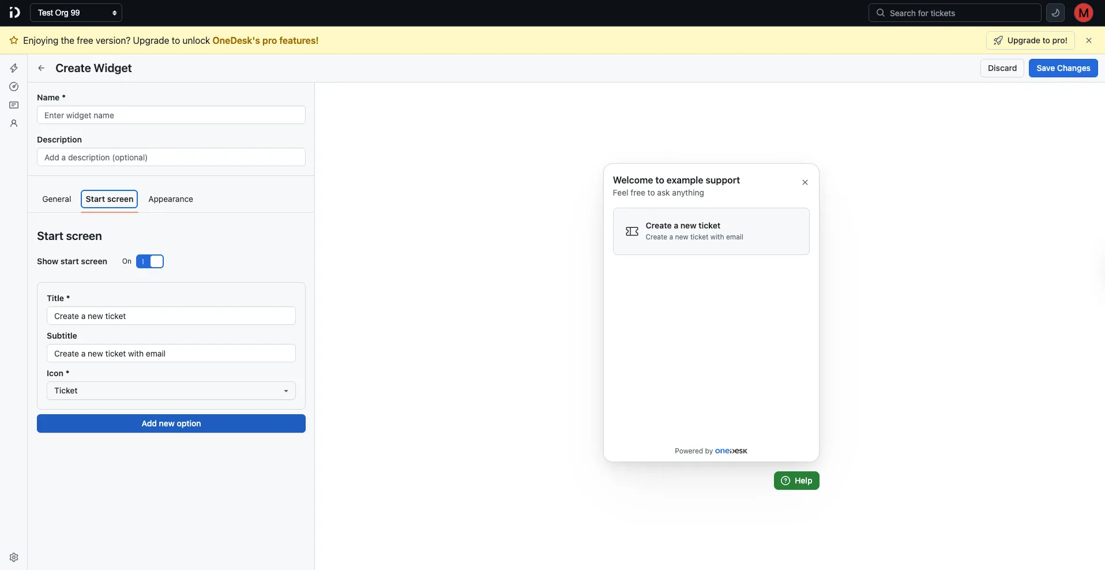This screenshot has width=1105, height=570.
Task: Click the OneDesk logo in top corner
Action: (x=14, y=12)
